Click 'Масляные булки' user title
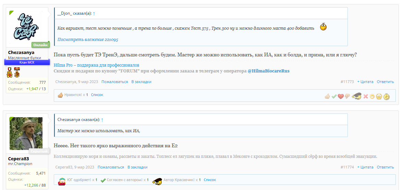The height and width of the screenshot is (190, 402). tap(24, 58)
